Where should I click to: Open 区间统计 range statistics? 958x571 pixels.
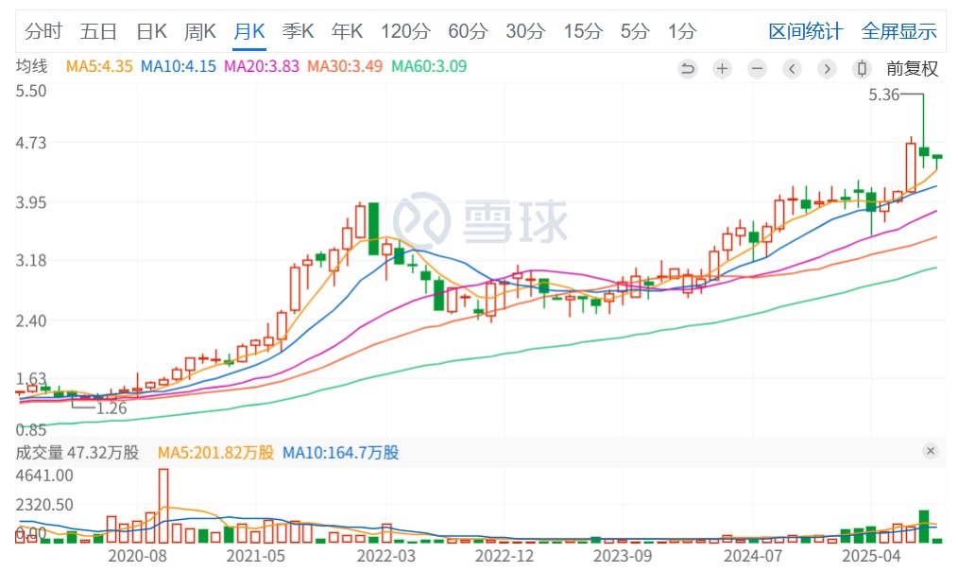pos(806,31)
